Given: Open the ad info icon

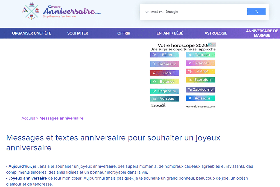Looking at the screenshot, I should click(x=210, y=45).
